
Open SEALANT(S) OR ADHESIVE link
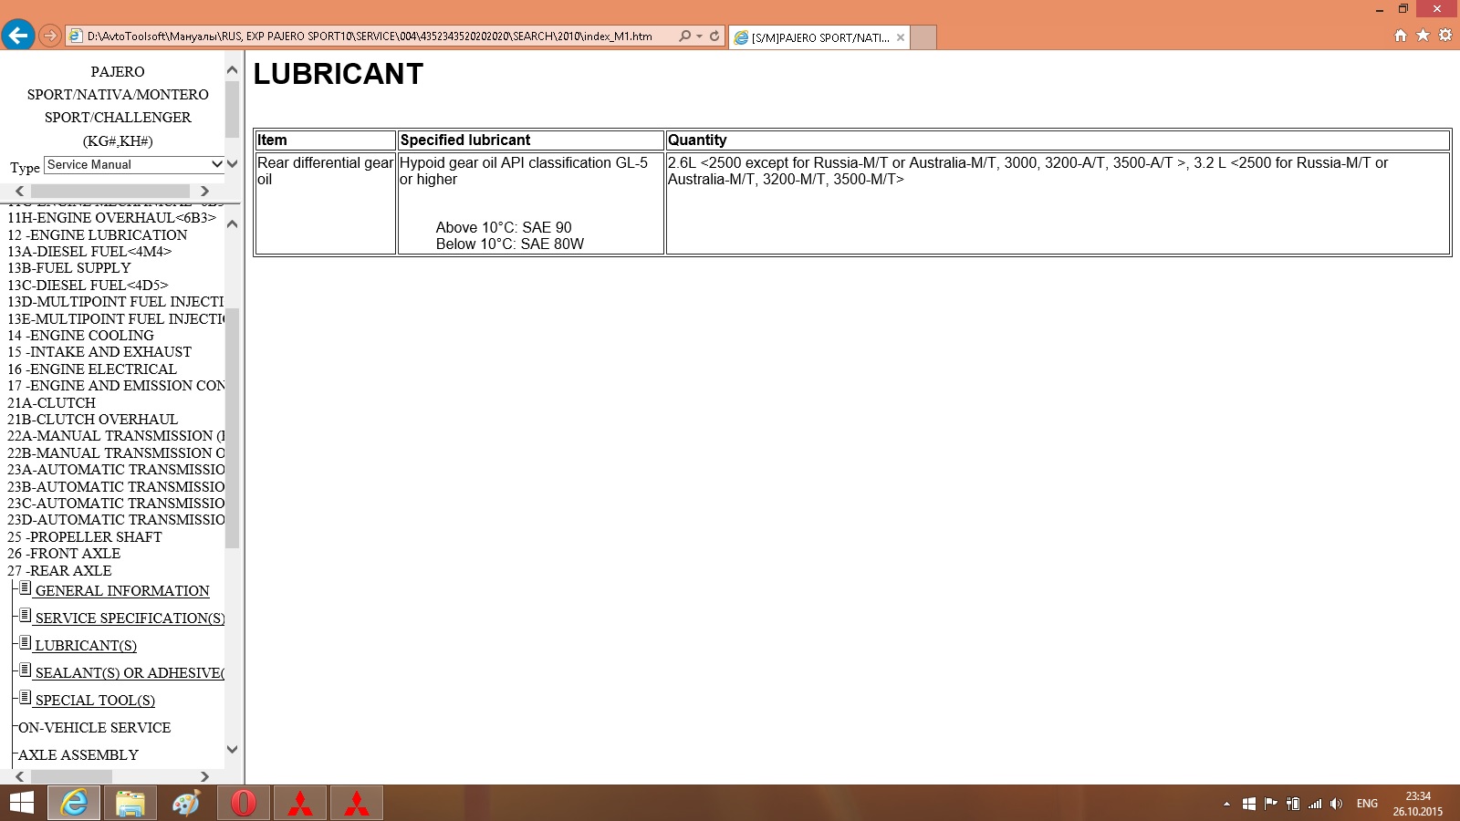(130, 673)
